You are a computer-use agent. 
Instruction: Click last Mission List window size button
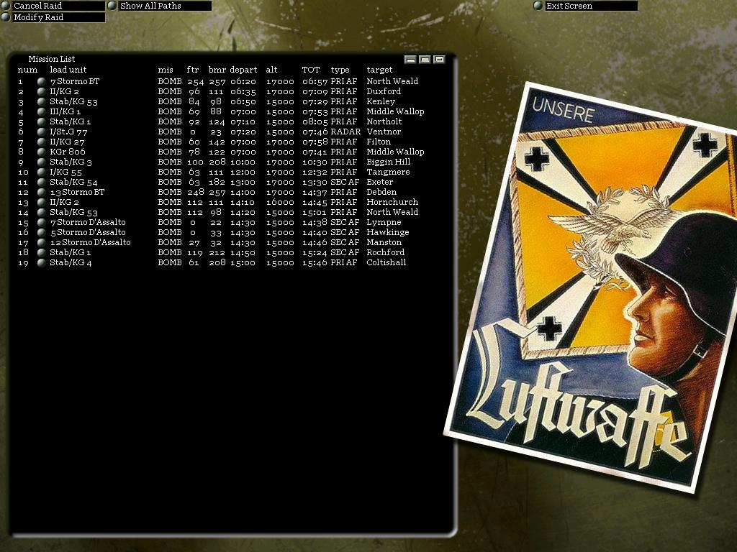coord(440,60)
